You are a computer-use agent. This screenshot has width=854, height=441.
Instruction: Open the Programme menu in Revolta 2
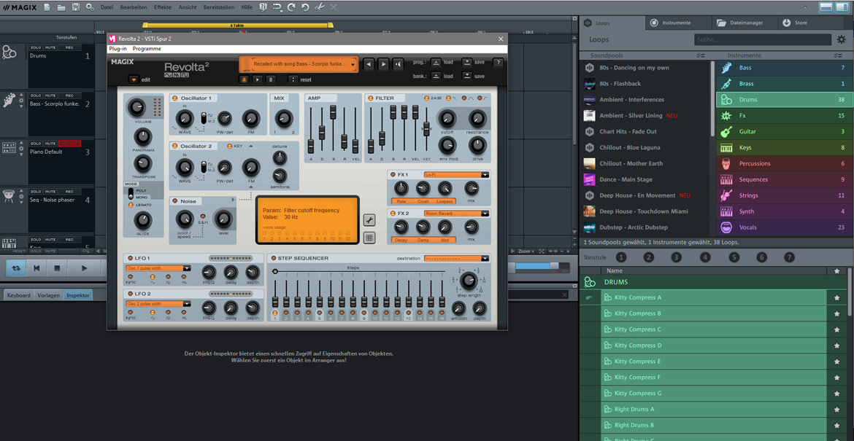[x=147, y=48]
